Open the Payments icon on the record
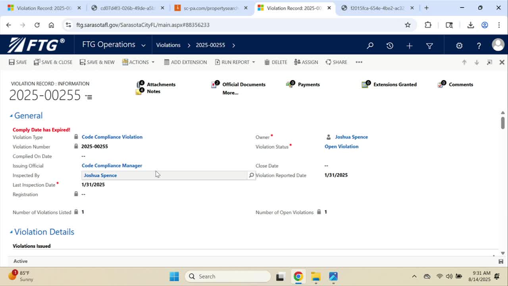508x286 pixels. coord(289,84)
